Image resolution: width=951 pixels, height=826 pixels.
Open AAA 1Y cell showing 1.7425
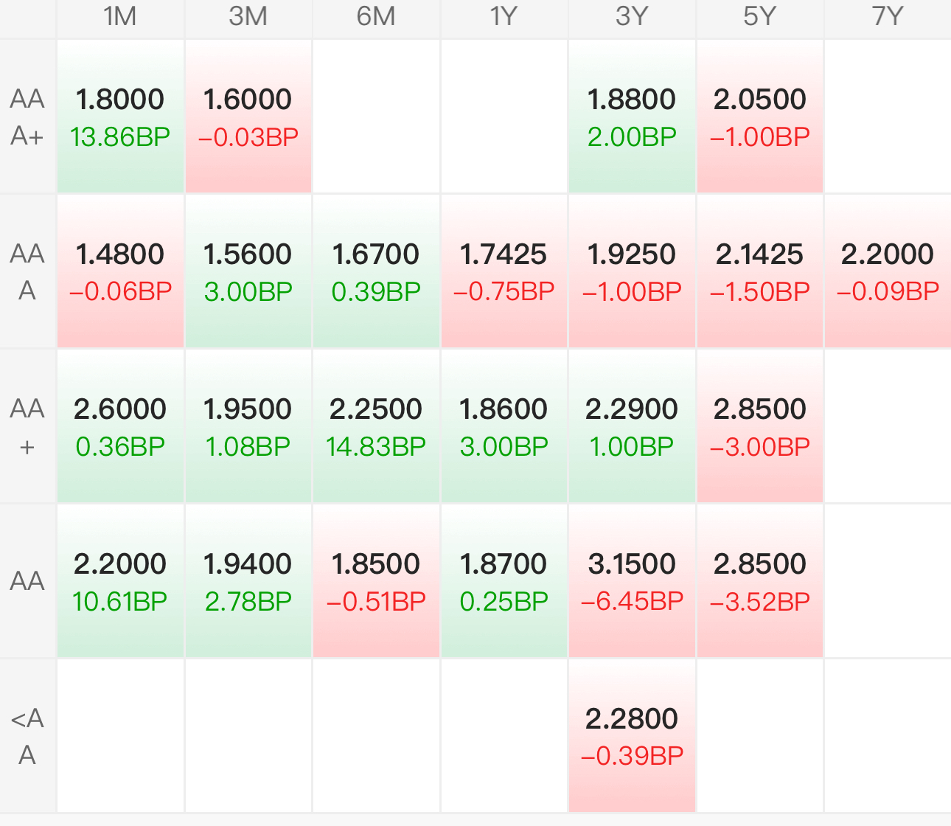coord(504,271)
